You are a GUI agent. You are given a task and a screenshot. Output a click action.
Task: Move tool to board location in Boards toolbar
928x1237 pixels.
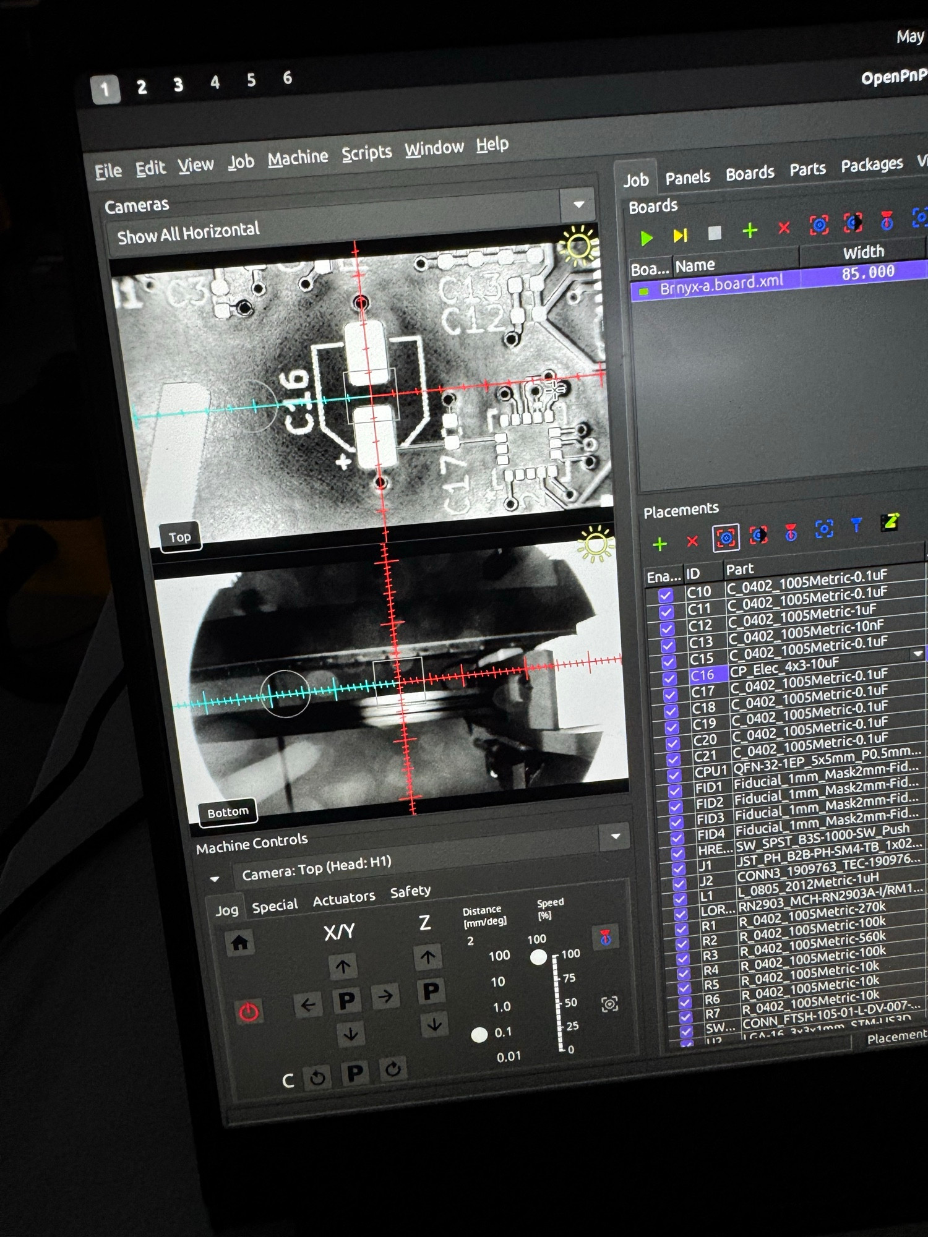coord(887,220)
